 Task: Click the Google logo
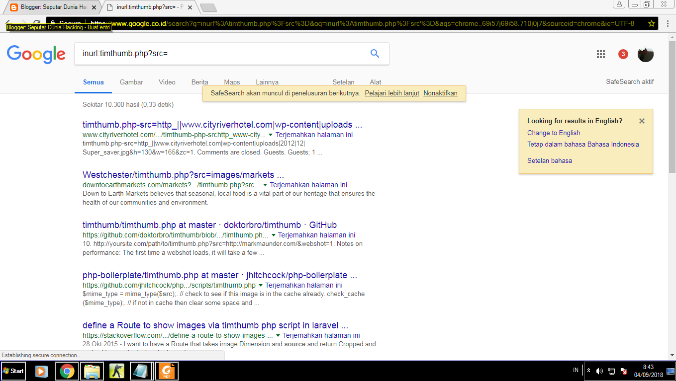click(36, 54)
